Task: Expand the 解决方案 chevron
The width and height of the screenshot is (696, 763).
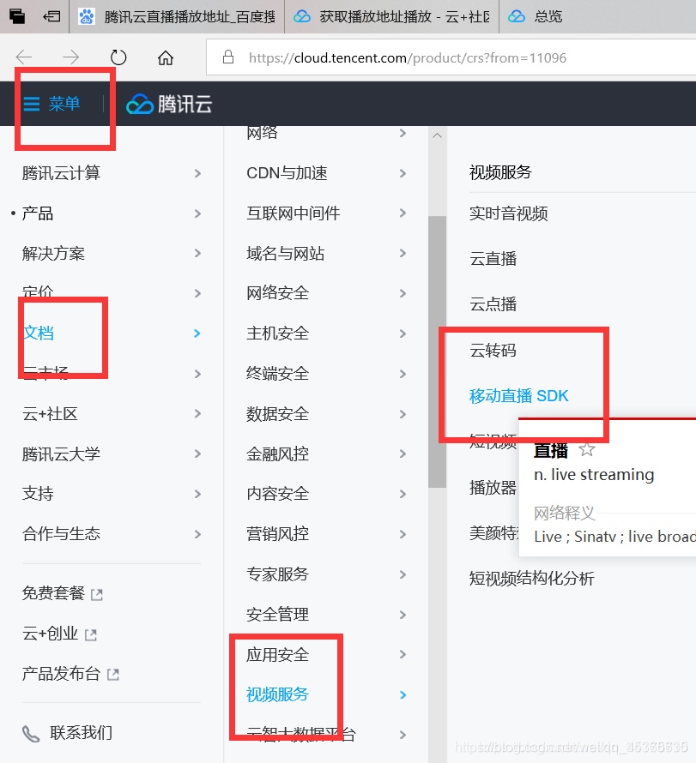Action: point(197,253)
